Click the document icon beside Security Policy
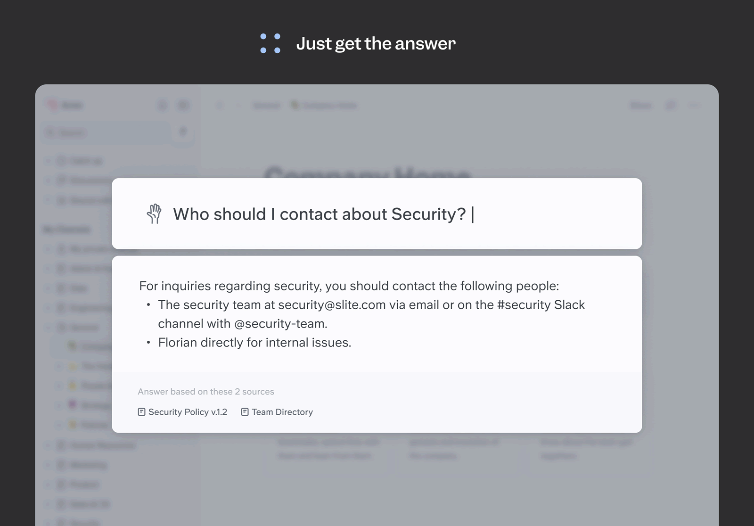The width and height of the screenshot is (754, 526). [141, 412]
